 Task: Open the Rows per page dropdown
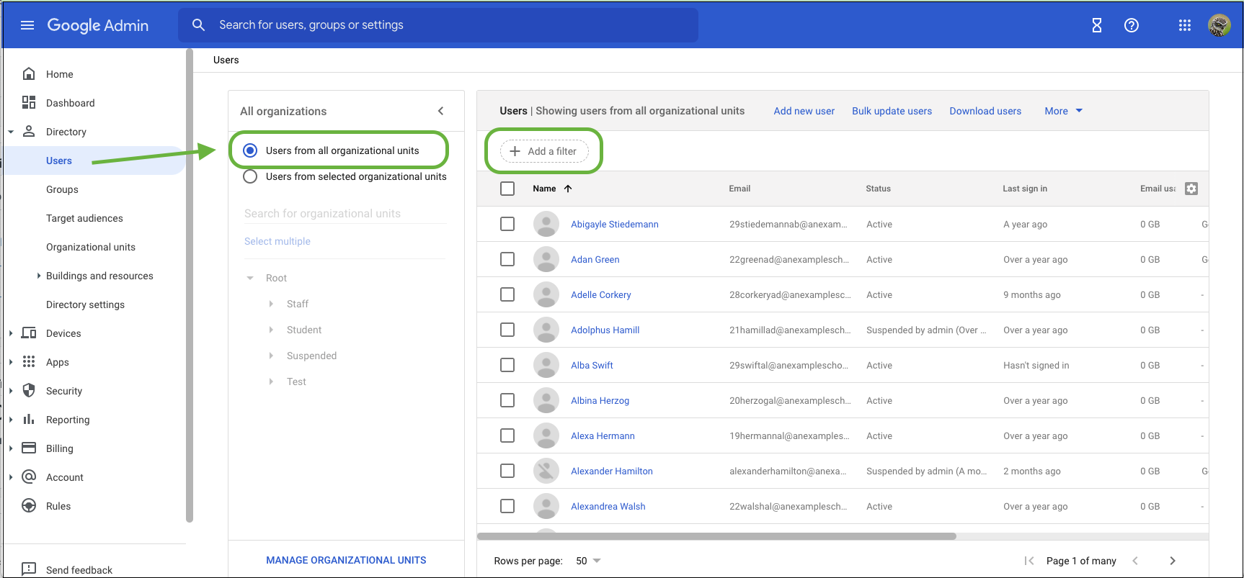point(588,561)
